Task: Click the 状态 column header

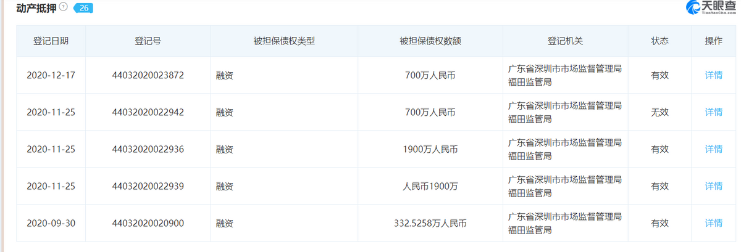Action: click(x=659, y=41)
